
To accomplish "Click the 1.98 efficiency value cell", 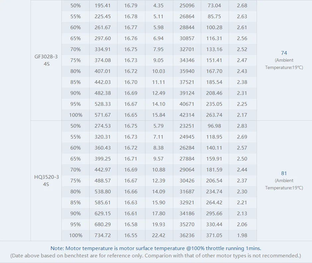I will (242, 235).
